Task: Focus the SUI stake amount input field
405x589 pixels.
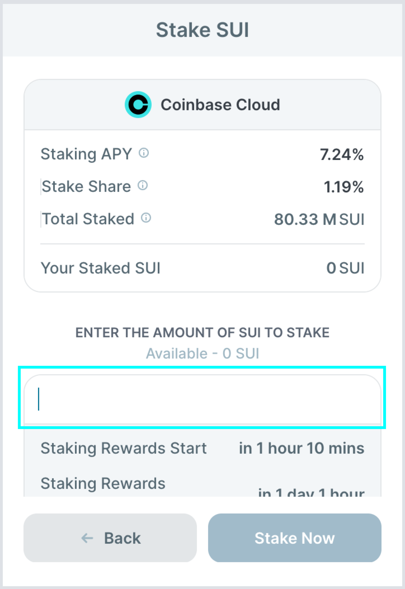Action: click(202, 399)
